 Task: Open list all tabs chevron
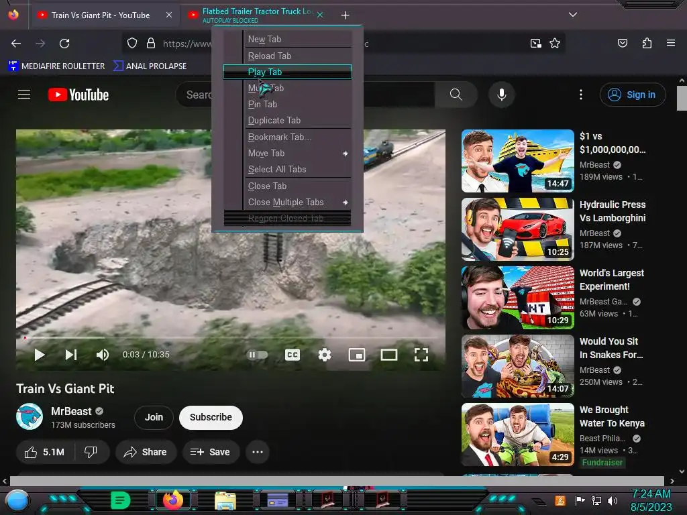coord(573,15)
